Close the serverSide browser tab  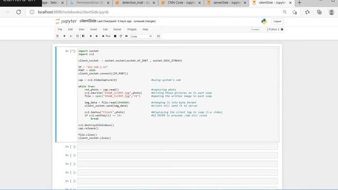click(245, 3)
